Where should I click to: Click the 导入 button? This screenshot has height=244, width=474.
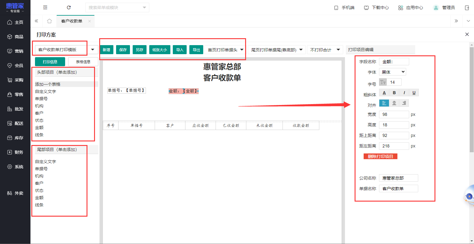[180, 50]
